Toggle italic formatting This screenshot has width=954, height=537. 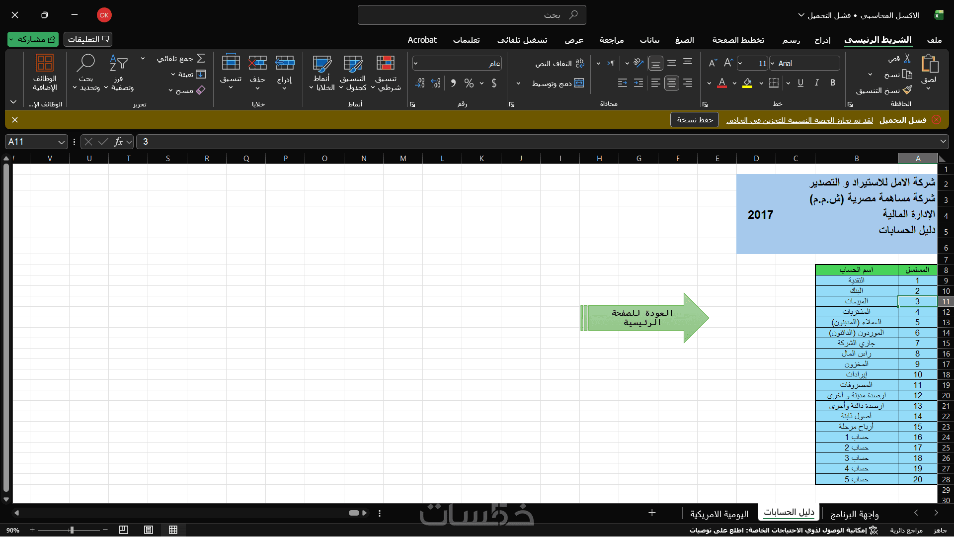pos(816,83)
